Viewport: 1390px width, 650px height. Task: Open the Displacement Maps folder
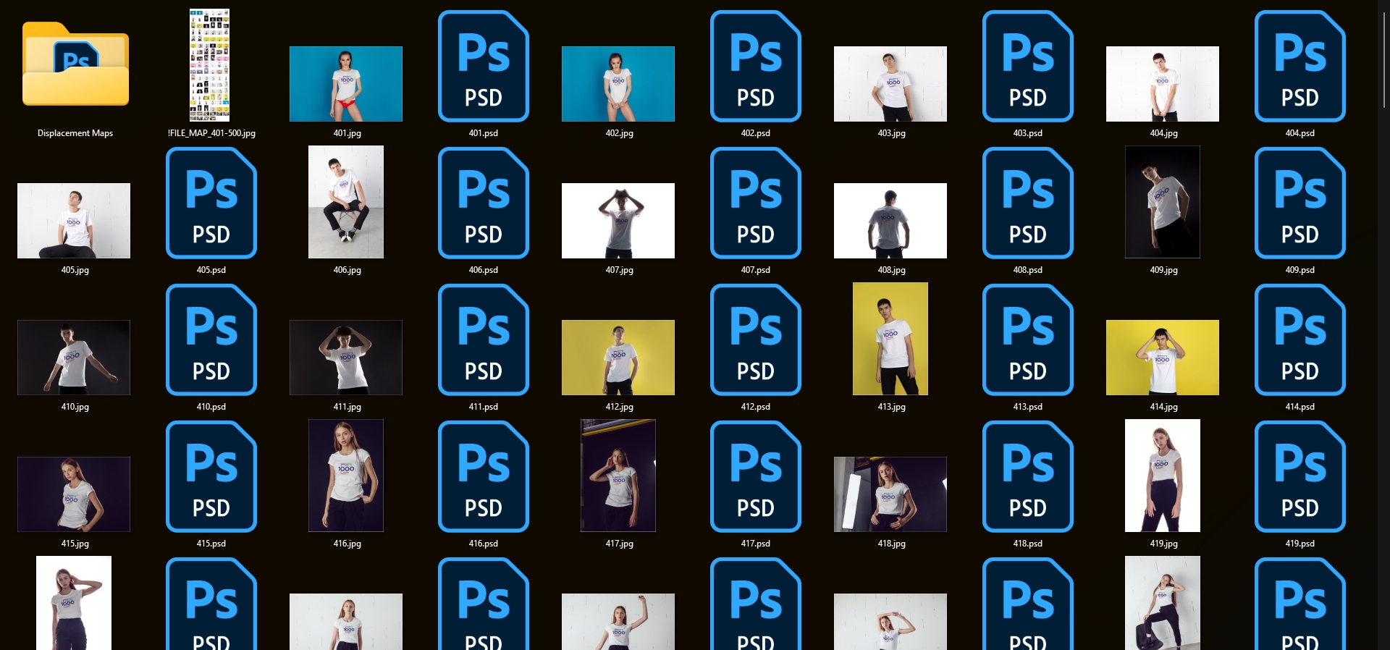coord(75,67)
